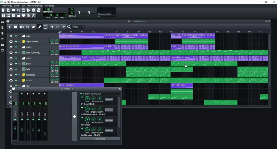Select the draw mode pencil tool
Image resolution: width=277 pixels, height=149 pixels.
[x=40, y=27]
